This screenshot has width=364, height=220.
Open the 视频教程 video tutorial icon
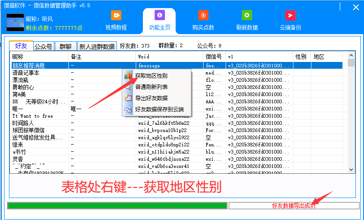click(x=116, y=15)
